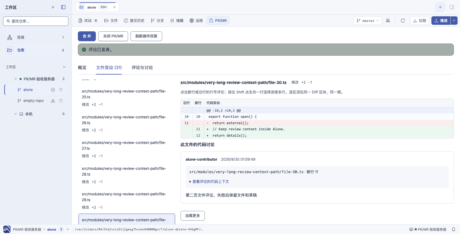Open a new tab with plus button
Screen dimensions: 460x234
click(x=440, y=7)
